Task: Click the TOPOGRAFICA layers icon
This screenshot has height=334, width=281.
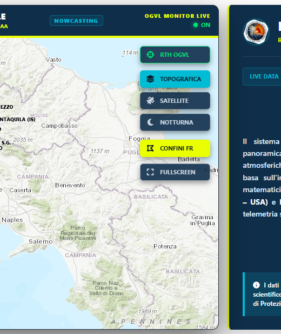Action: click(150, 79)
